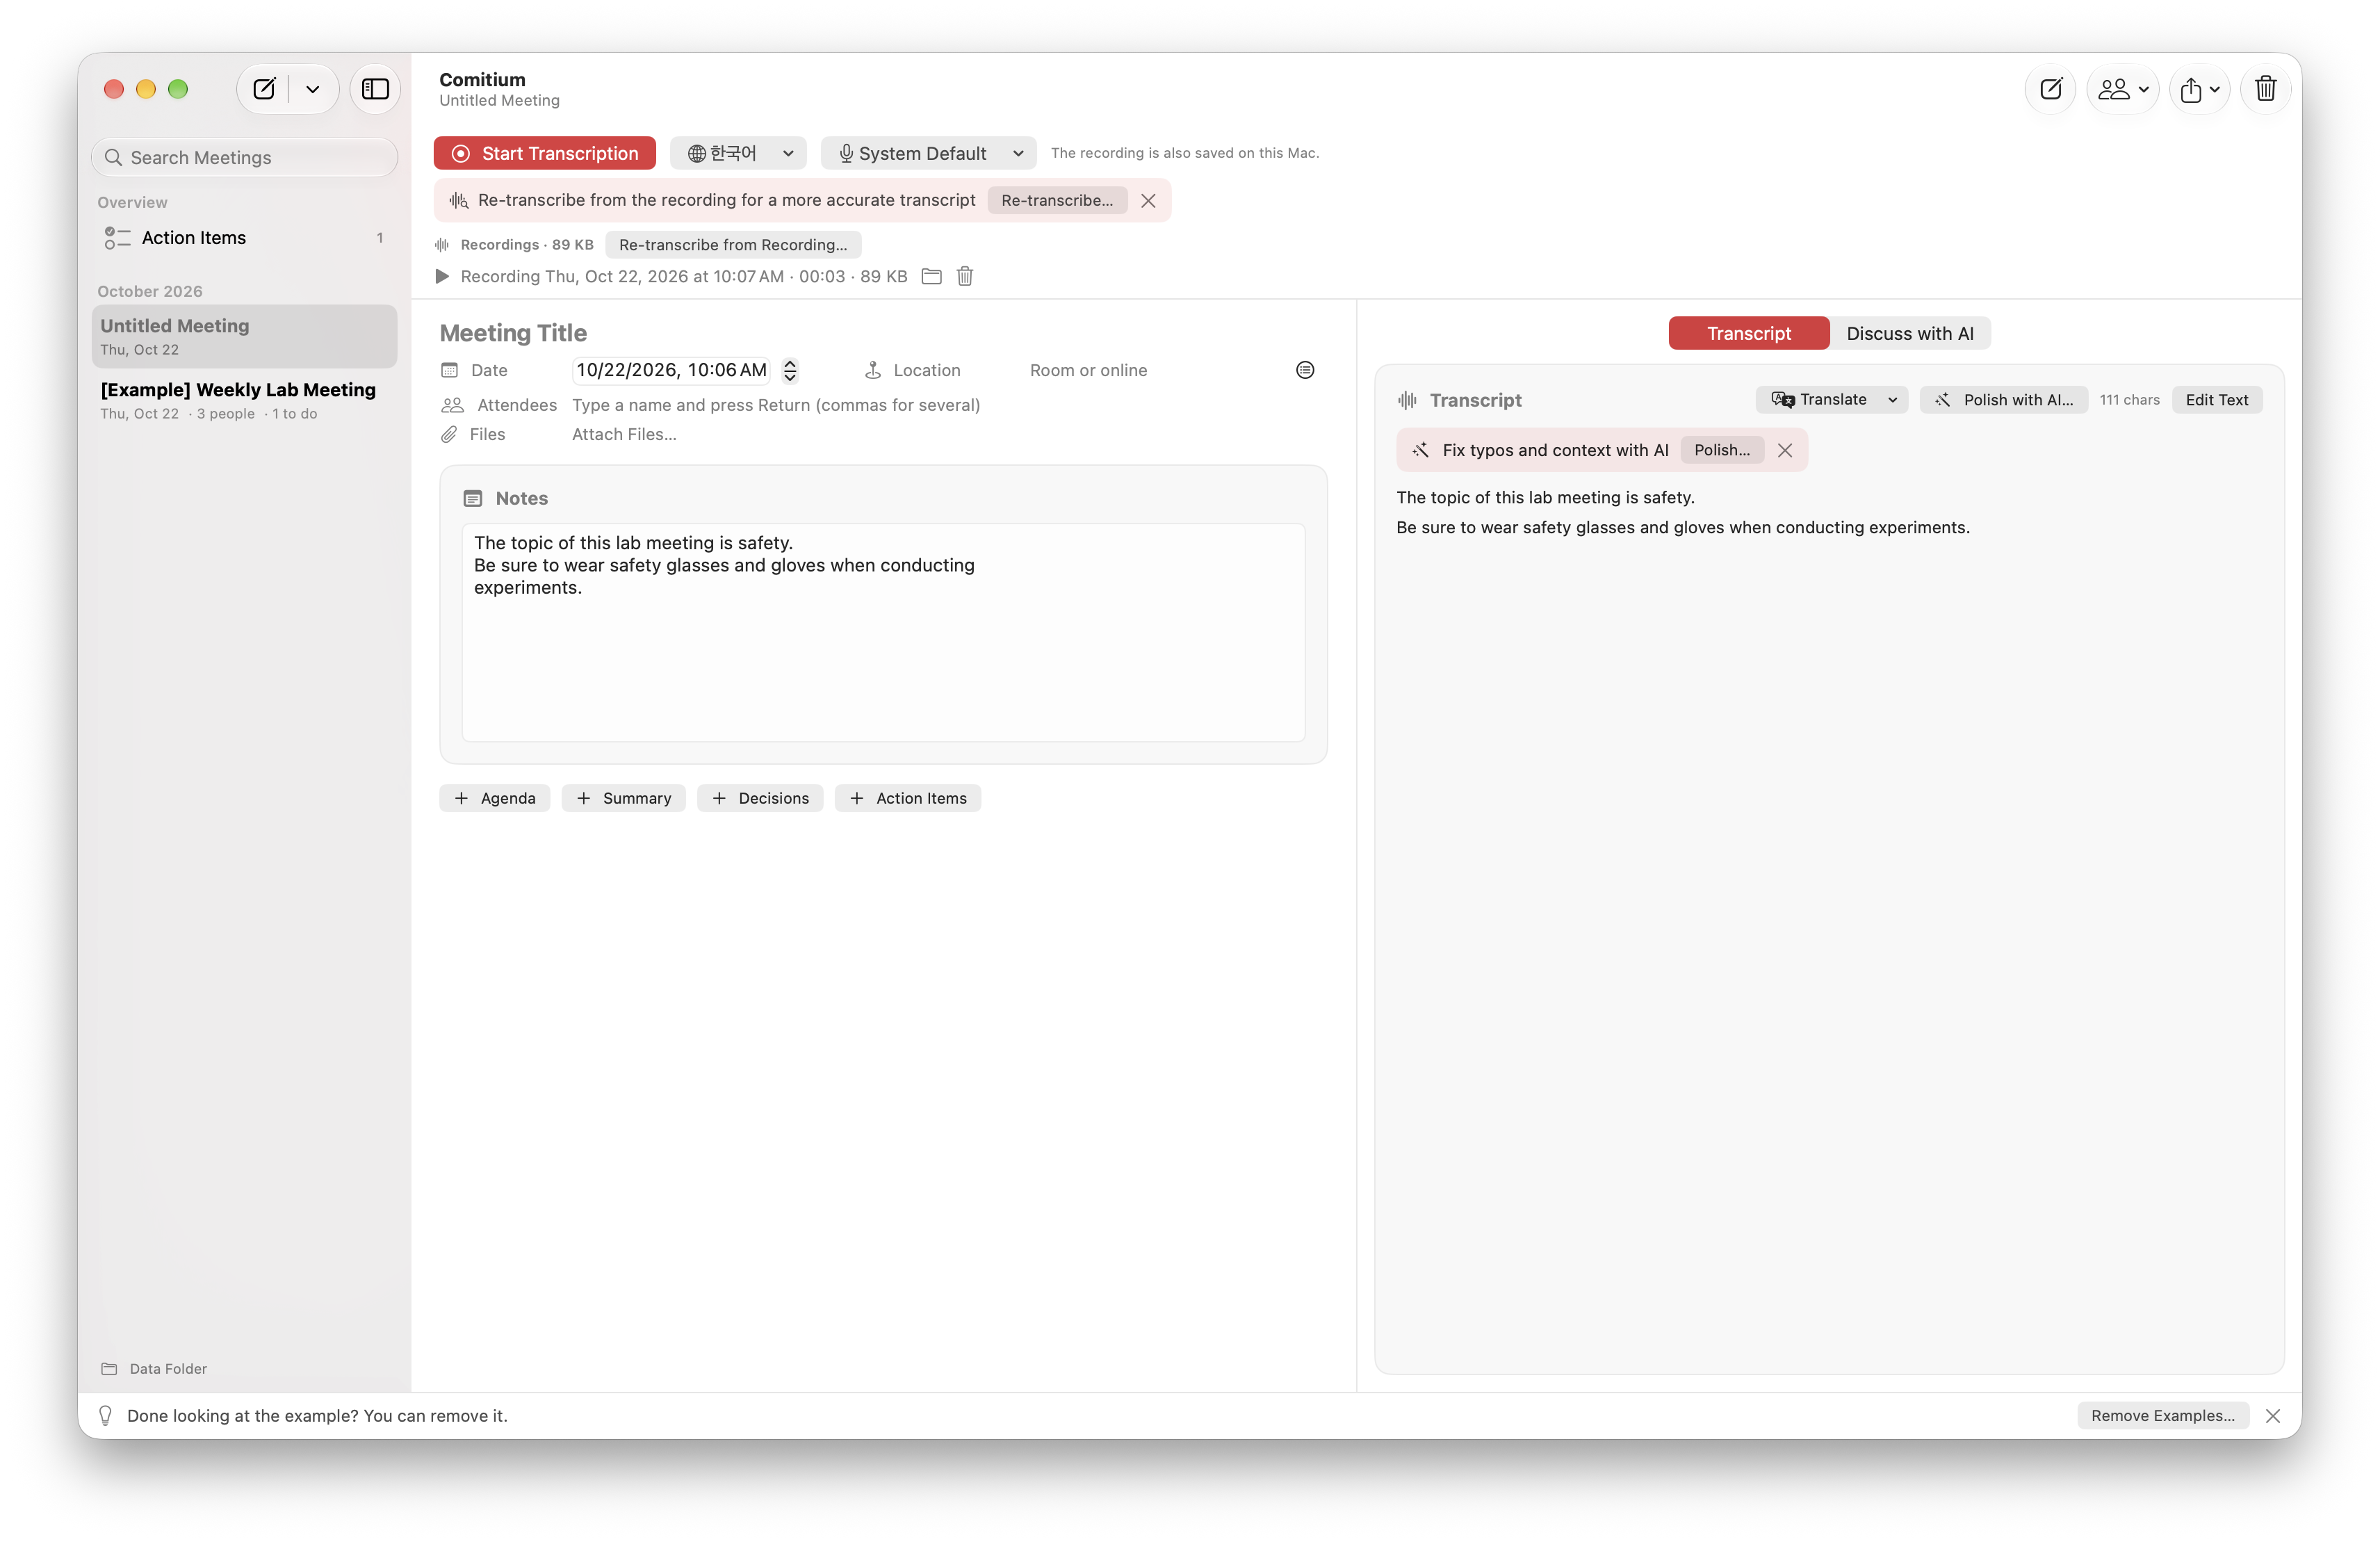Click the Meeting Title field
This screenshot has height=1542, width=2380.
(882, 333)
